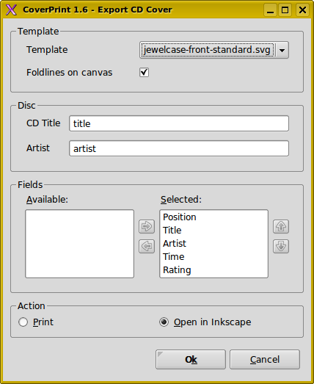Image resolution: width=314 pixels, height=384 pixels.
Task: Click the left arrow to remove field
Action: point(147,246)
